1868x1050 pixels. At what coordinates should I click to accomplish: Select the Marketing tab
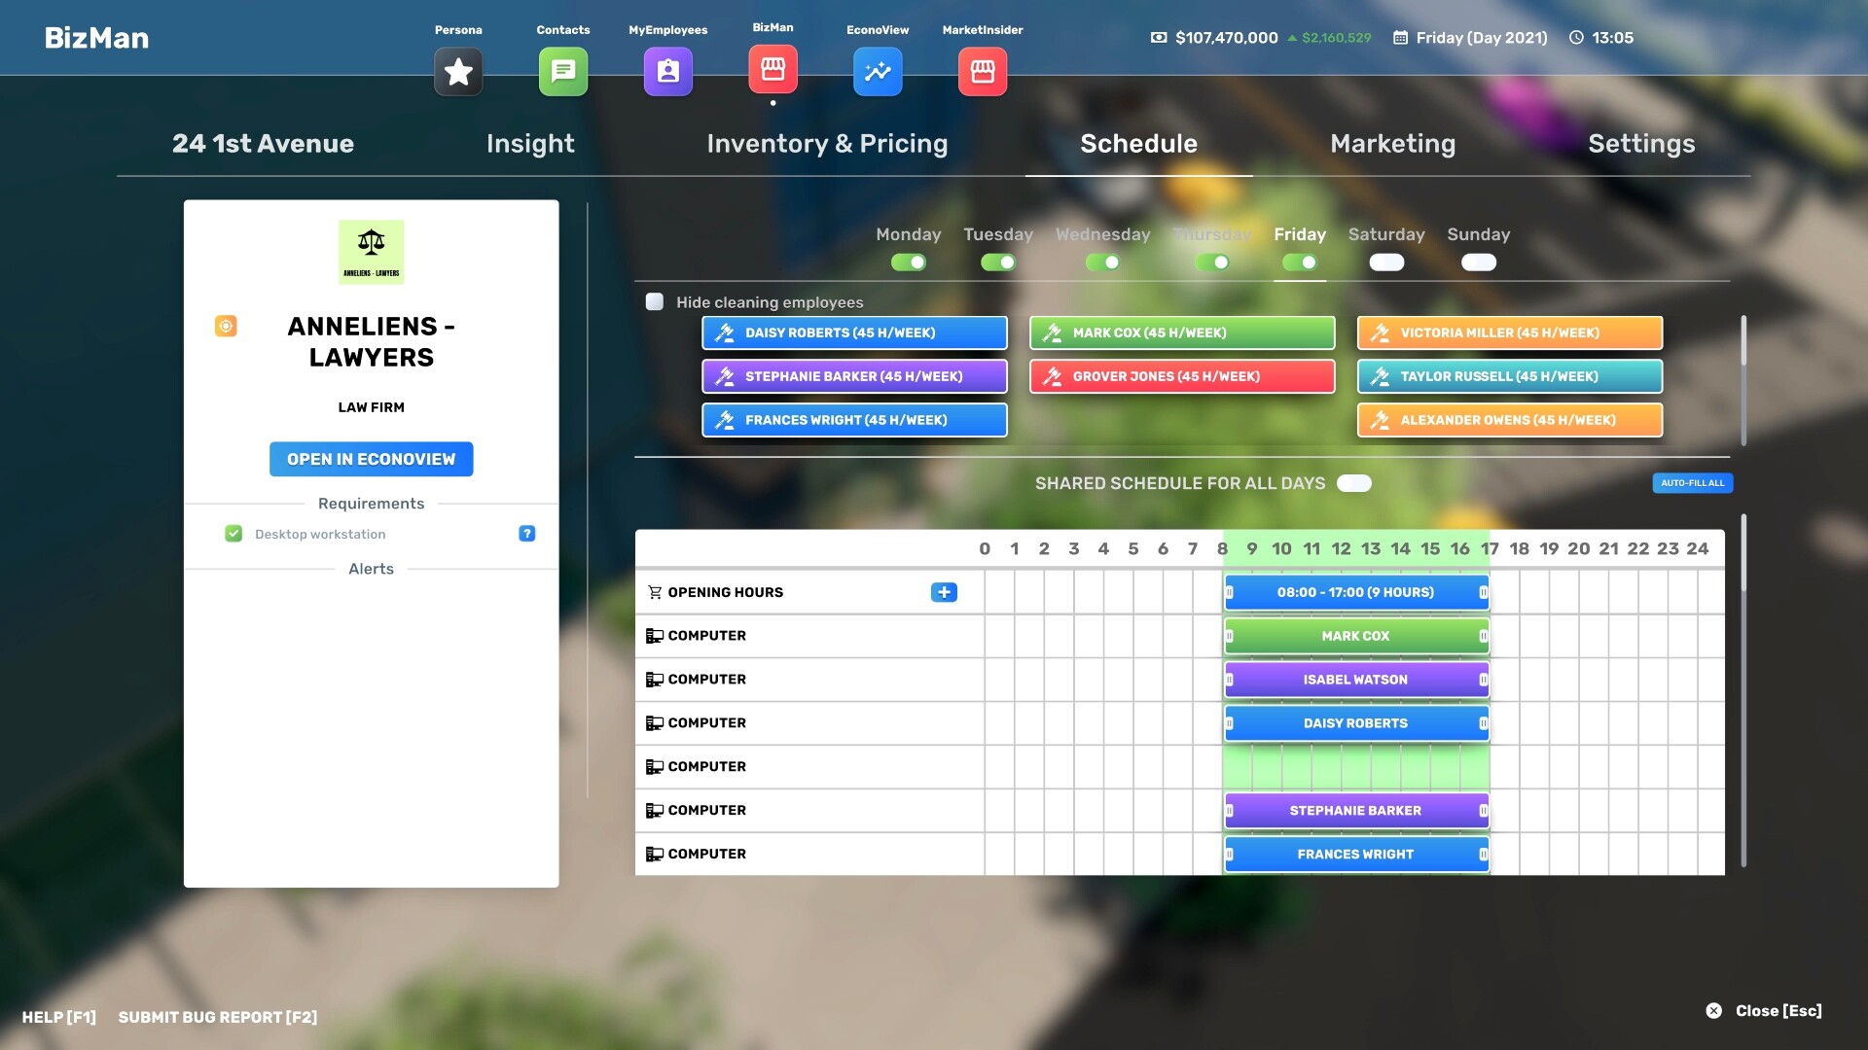1393,144
